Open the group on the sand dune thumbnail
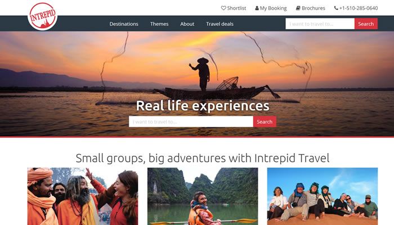 (x=323, y=196)
